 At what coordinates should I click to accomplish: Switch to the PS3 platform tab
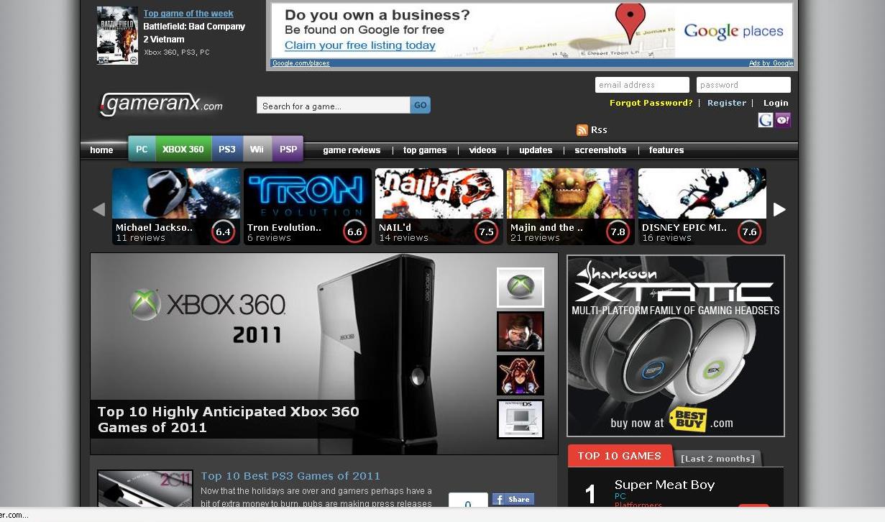(227, 149)
